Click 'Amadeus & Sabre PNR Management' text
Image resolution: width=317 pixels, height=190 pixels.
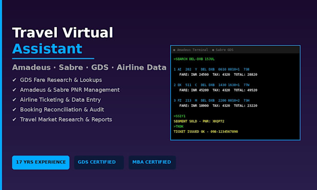(x=70, y=90)
